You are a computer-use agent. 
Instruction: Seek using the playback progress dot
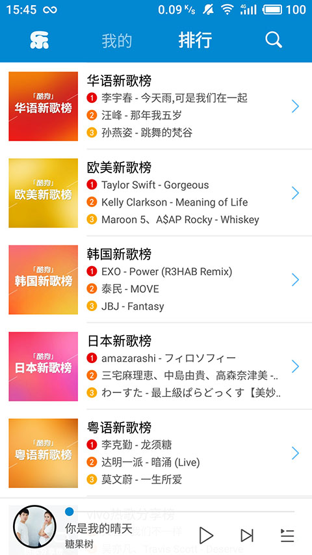click(x=70, y=511)
